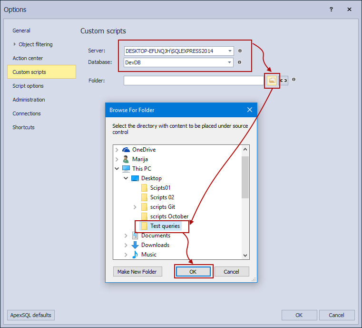Switch to the Administration section
The width and height of the screenshot is (362, 328).
click(x=29, y=100)
